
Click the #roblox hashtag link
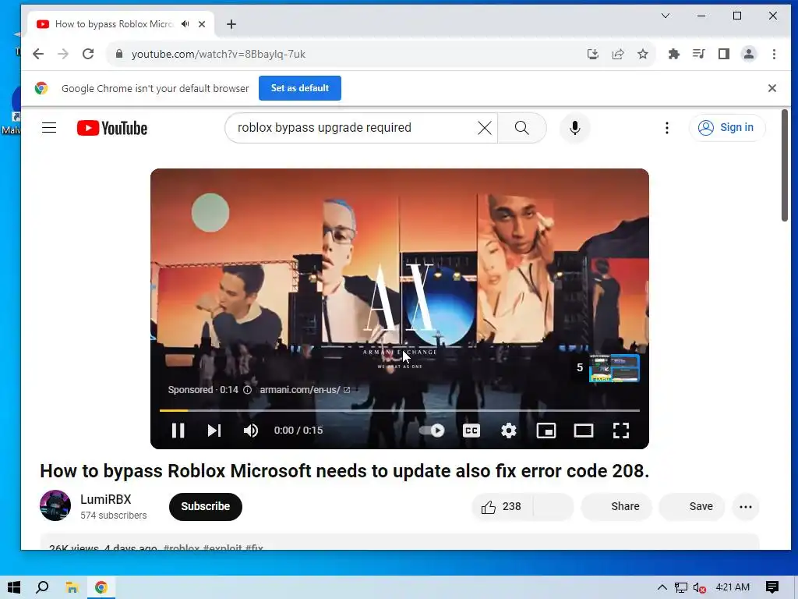click(181, 548)
